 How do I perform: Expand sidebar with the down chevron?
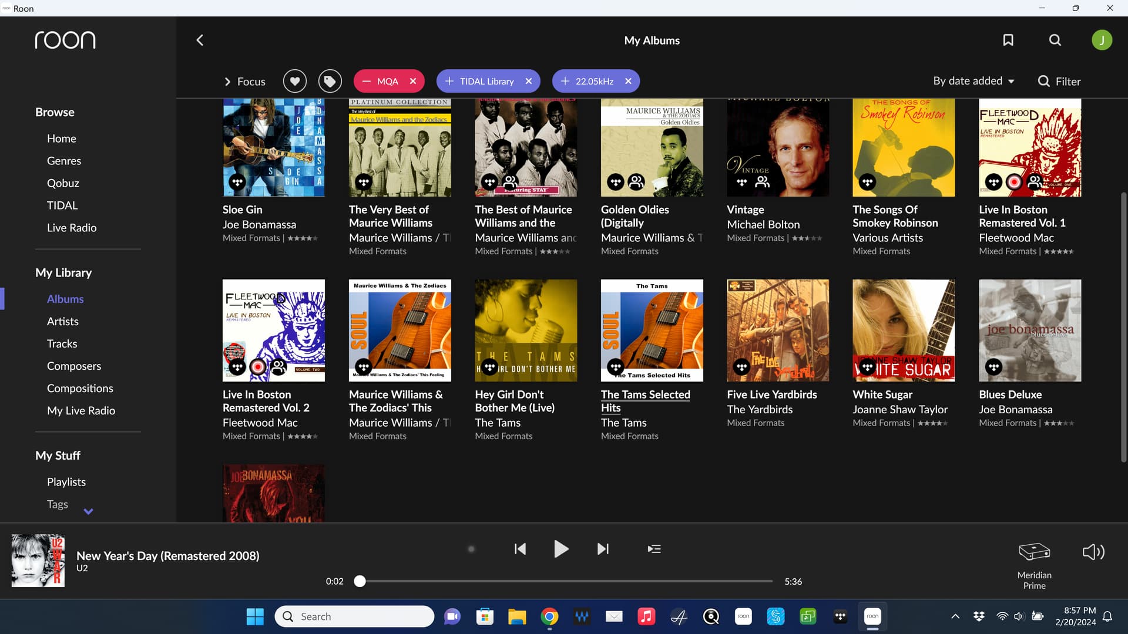click(88, 511)
